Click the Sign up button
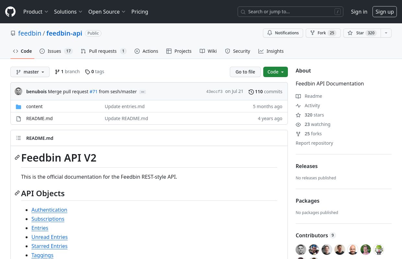 coord(384,12)
